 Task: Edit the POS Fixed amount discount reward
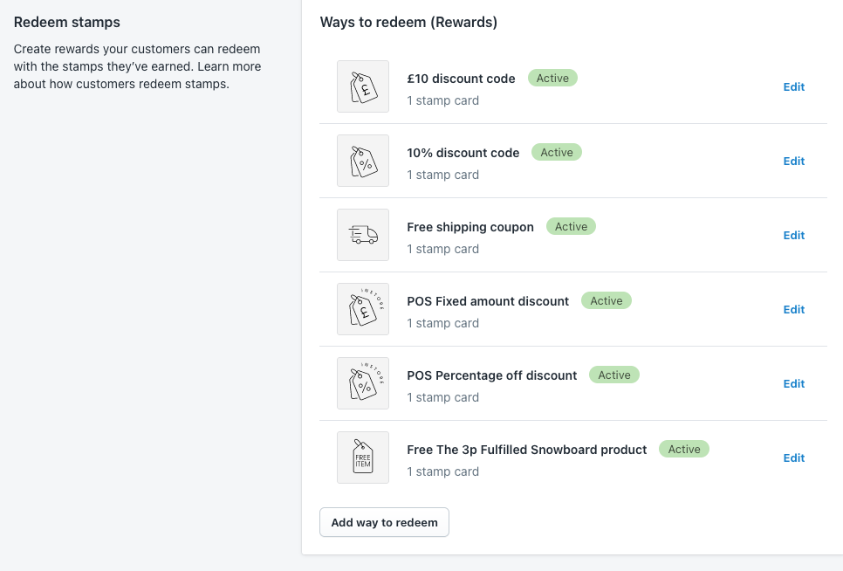point(793,309)
